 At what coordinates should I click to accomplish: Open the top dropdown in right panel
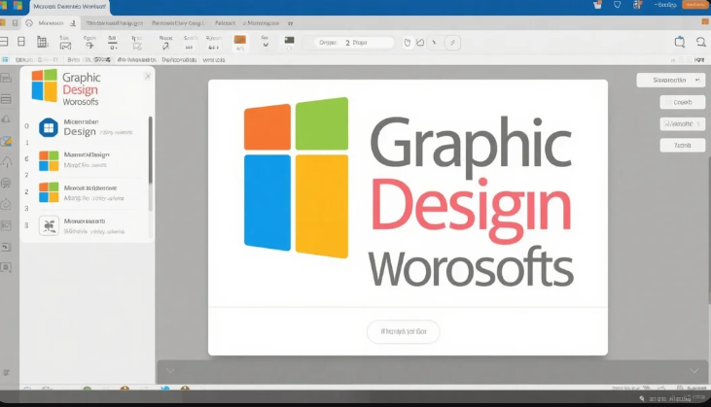click(x=671, y=80)
